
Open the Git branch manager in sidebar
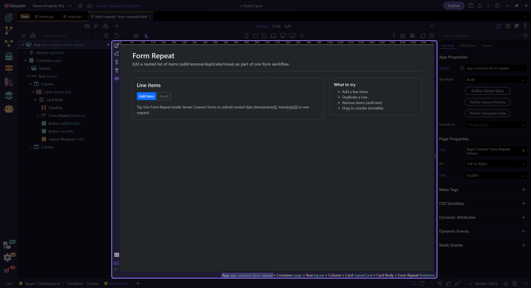click(9, 30)
